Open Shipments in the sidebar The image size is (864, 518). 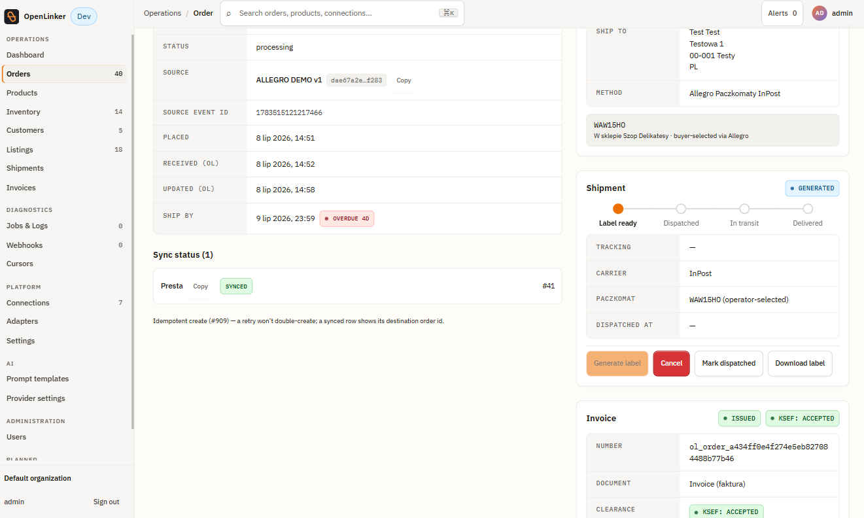[x=64, y=168]
